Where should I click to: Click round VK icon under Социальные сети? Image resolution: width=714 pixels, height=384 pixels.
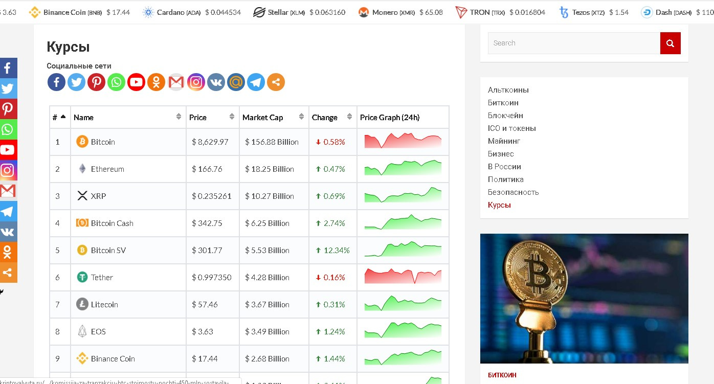click(x=216, y=82)
